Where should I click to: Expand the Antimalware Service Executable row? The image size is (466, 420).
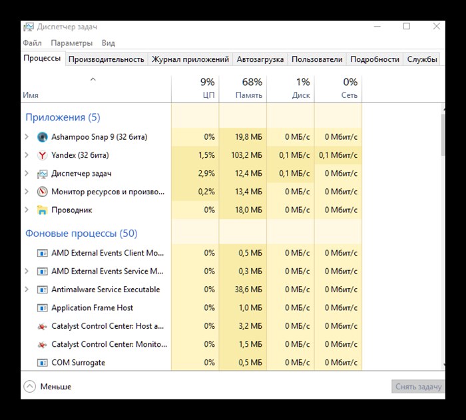click(27, 290)
